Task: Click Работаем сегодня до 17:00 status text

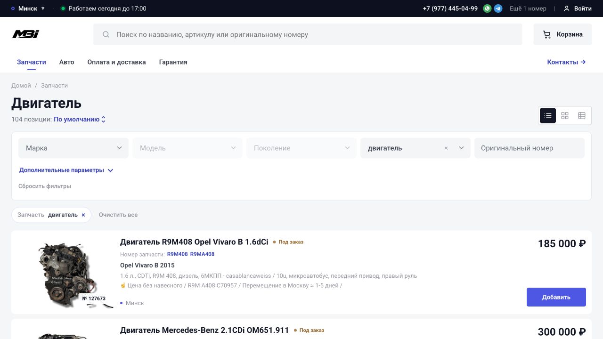Action: [x=107, y=8]
